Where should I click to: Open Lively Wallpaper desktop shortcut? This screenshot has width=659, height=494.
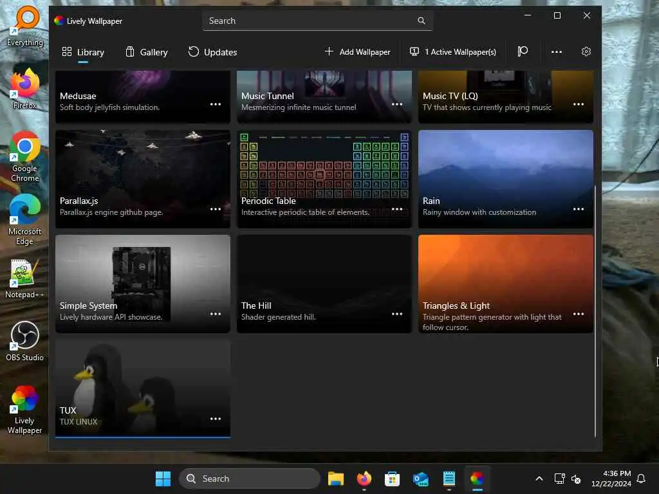(x=25, y=409)
